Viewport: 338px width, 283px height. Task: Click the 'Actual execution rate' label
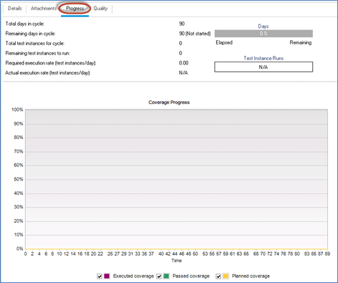48,73
